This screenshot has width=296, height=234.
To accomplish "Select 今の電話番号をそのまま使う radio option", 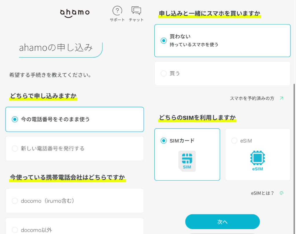I will pyautogui.click(x=75, y=119).
